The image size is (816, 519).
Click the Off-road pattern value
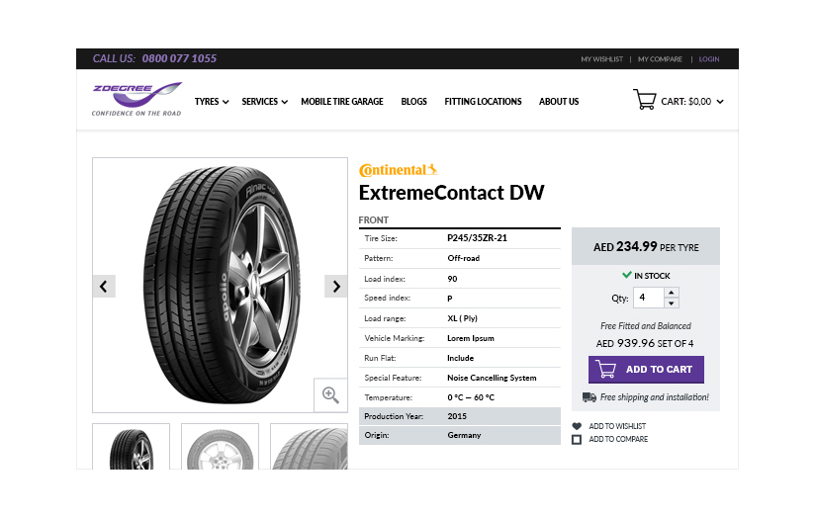[464, 258]
